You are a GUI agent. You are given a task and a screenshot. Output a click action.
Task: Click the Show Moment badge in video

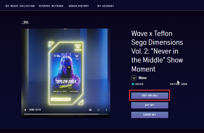(61, 99)
